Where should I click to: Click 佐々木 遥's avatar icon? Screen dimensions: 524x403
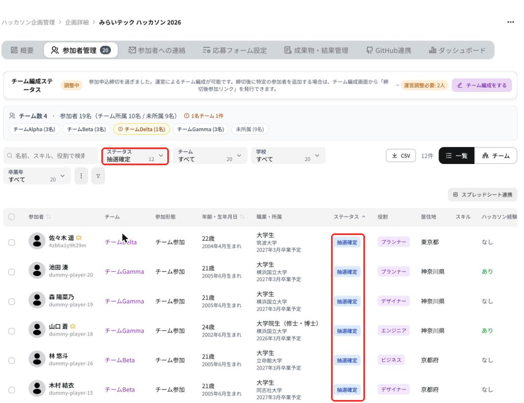pos(37,241)
